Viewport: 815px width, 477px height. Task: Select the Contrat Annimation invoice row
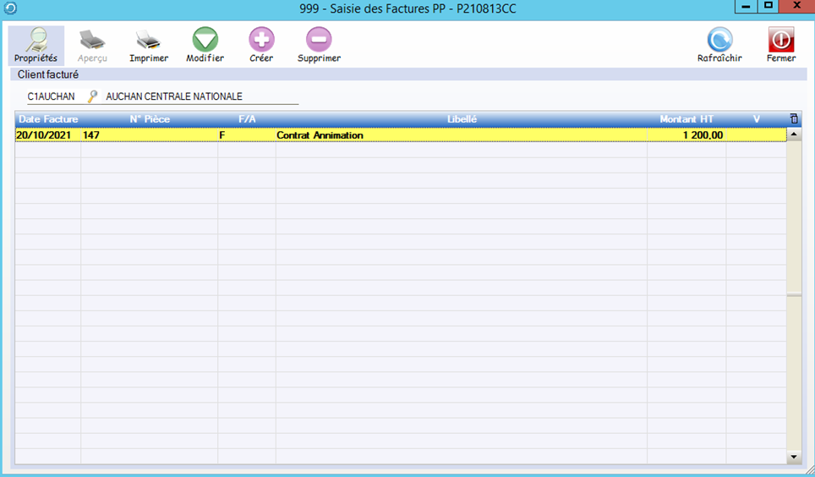pyautogui.click(x=320, y=135)
